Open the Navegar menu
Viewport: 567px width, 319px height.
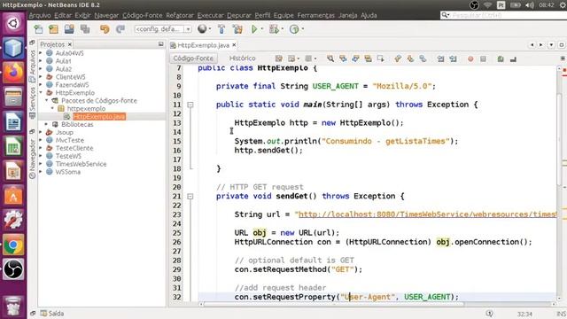(106, 15)
